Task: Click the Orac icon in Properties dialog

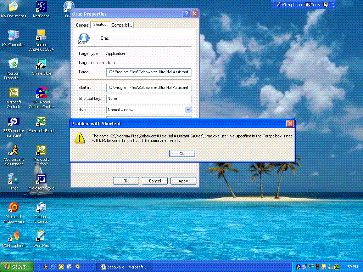Action: tap(84, 38)
